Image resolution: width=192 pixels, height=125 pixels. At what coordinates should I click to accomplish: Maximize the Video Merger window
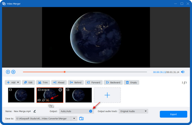(x=182, y=4)
